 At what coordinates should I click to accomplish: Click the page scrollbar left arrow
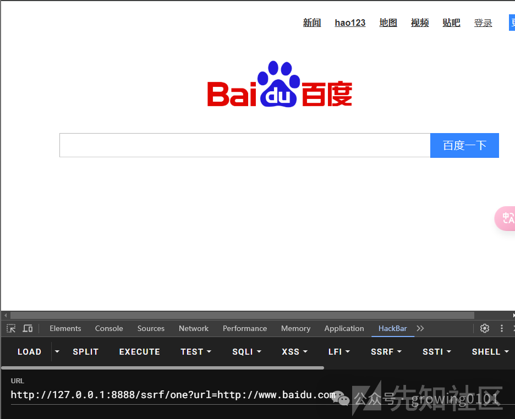pyautogui.click(x=6, y=315)
